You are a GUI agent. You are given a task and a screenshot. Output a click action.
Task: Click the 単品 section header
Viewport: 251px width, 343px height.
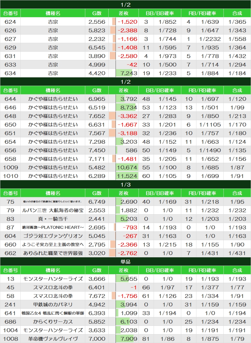126,262
